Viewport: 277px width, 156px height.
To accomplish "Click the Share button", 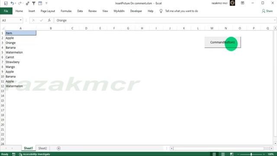I will tap(267, 11).
